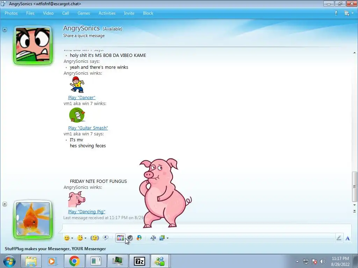This screenshot has width=358, height=268.
Task: Open the show-menu options icon dropdown
Action: click(x=349, y=13)
